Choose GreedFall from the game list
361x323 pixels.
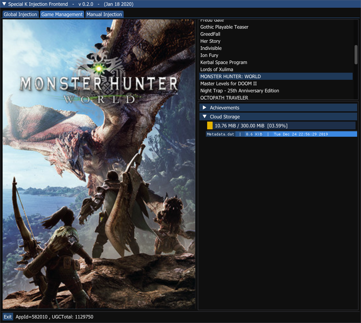tap(210, 34)
